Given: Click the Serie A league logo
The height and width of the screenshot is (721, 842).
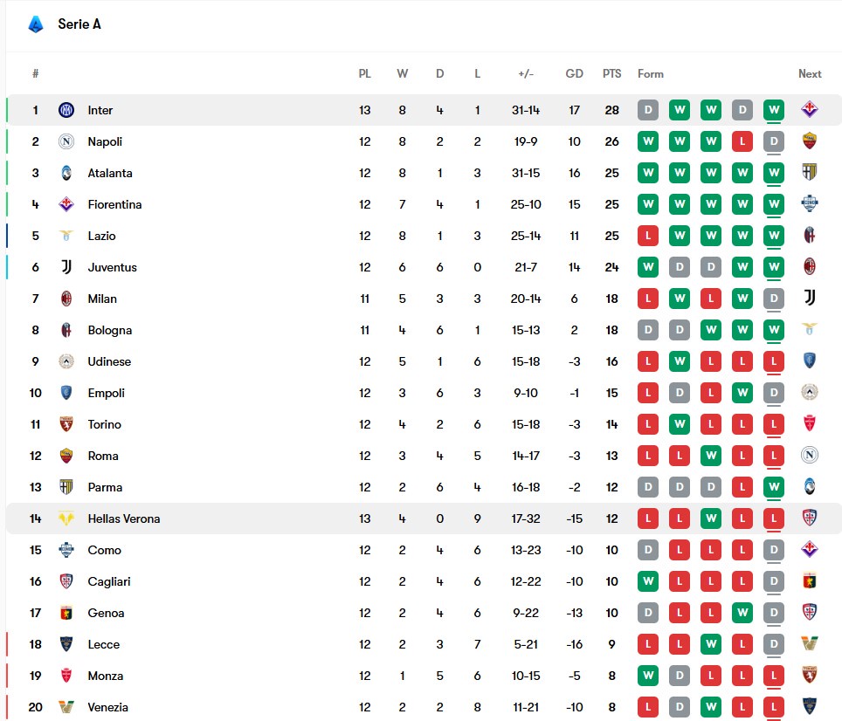Looking at the screenshot, I should (x=36, y=24).
